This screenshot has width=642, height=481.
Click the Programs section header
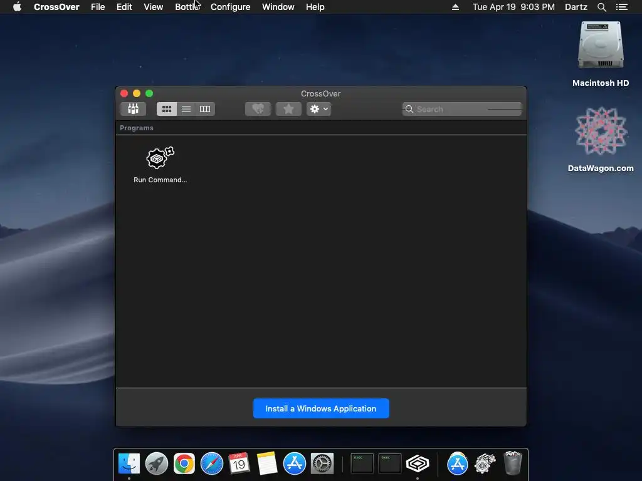pyautogui.click(x=136, y=128)
